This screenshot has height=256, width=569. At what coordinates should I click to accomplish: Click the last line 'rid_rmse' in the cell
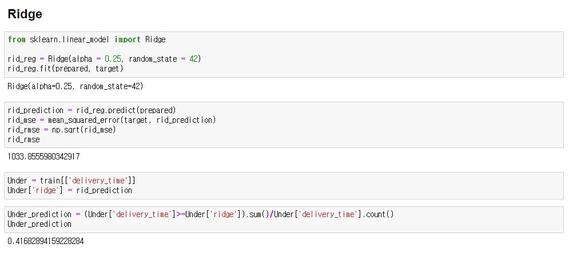(23, 139)
